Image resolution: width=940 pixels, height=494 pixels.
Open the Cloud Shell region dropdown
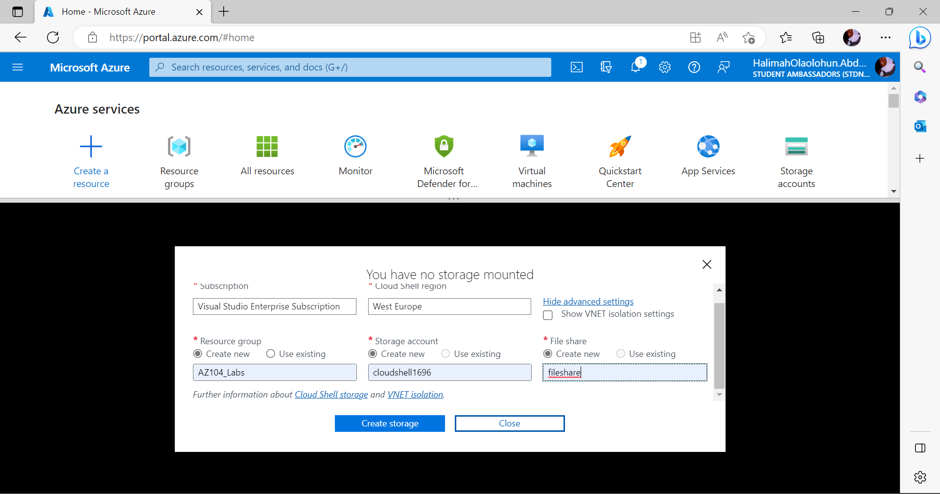click(x=449, y=306)
